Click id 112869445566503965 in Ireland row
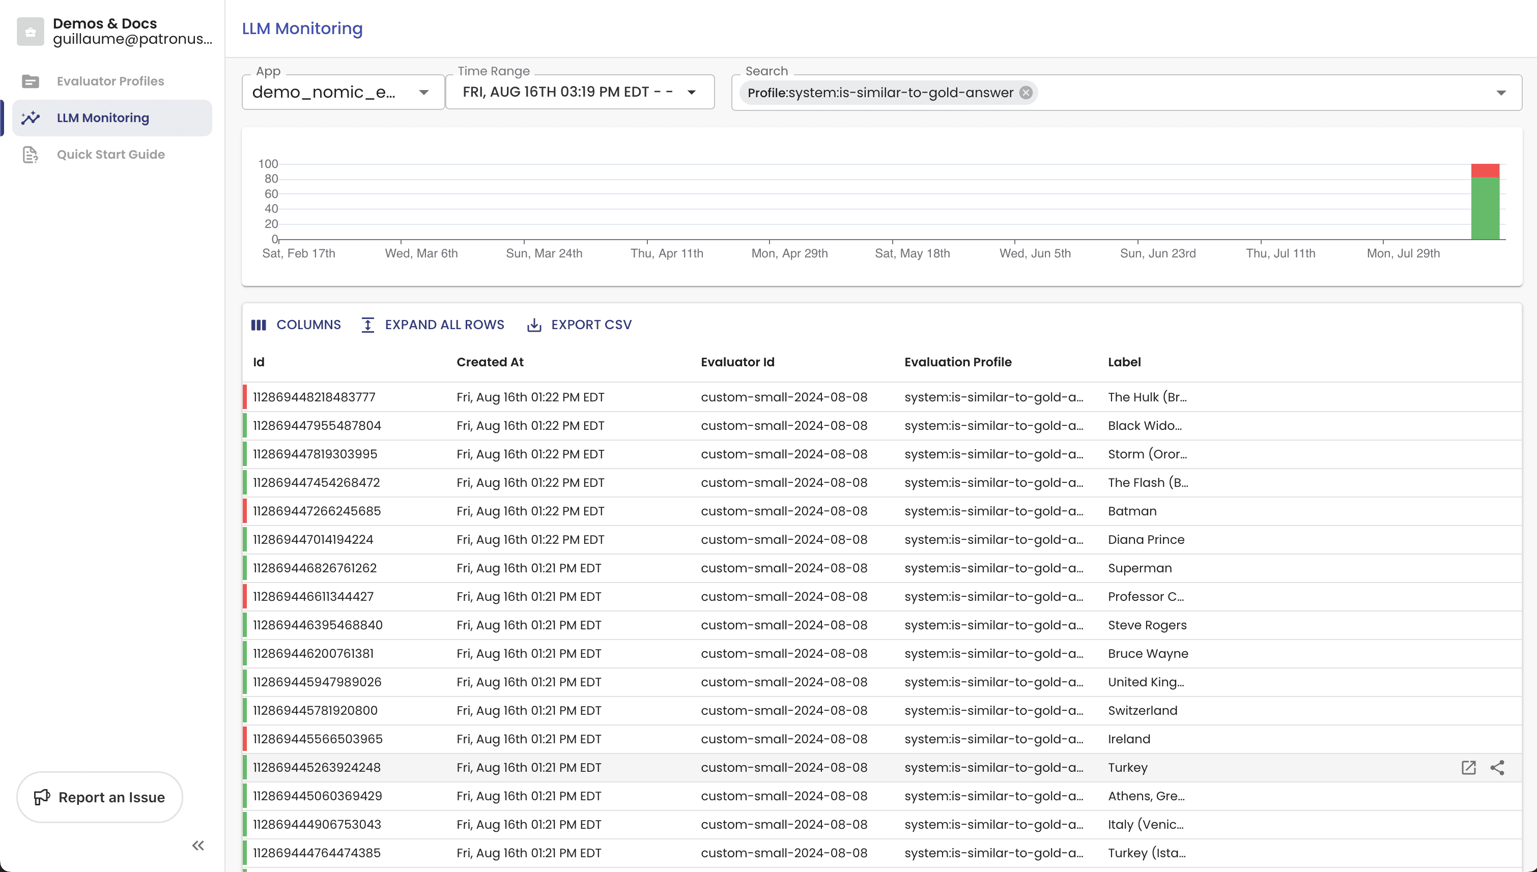 click(318, 738)
